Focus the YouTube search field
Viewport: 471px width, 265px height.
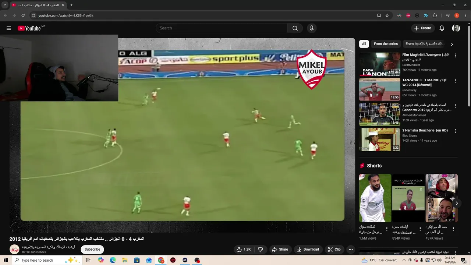coord(222,28)
